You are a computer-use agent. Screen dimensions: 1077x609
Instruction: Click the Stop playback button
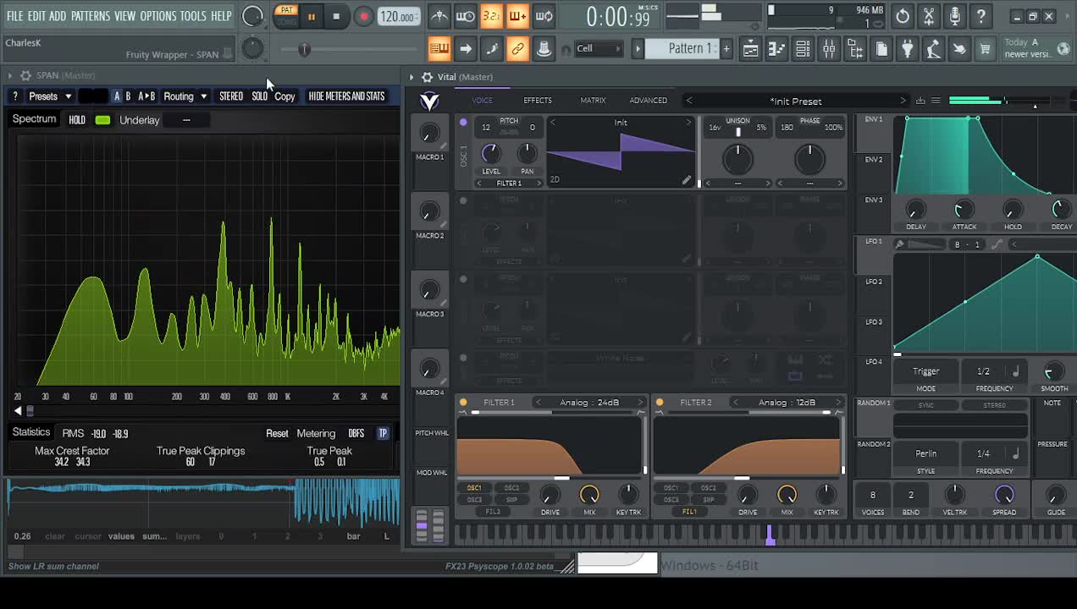click(x=336, y=16)
